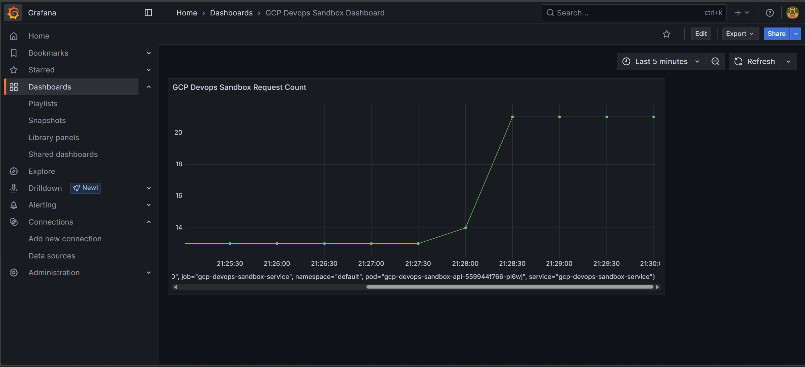
Task: Click the legend horizontal scrollbar thumb
Action: (x=510, y=287)
